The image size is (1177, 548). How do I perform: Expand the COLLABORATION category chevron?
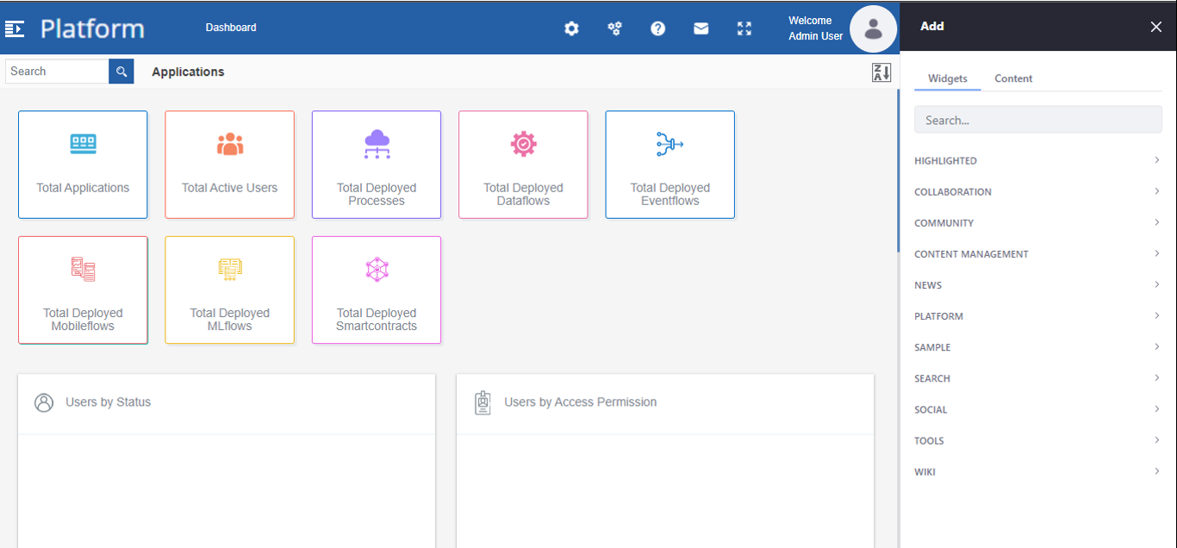click(1157, 191)
